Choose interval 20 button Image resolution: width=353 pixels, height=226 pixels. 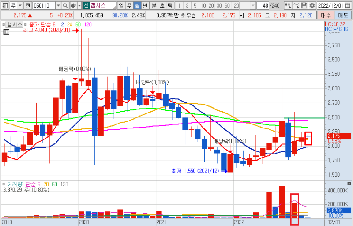(211, 5)
